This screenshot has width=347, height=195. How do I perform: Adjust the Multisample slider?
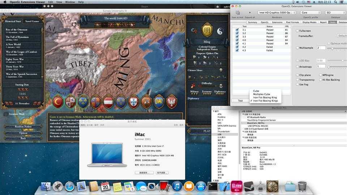pyautogui.click(x=333, y=48)
